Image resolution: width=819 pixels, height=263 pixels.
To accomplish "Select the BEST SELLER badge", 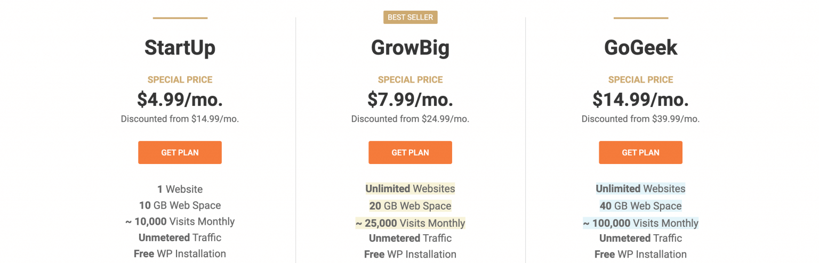I will (x=410, y=18).
